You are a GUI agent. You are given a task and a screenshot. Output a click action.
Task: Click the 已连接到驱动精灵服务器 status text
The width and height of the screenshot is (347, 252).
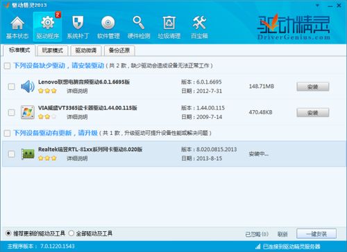tap(291, 246)
